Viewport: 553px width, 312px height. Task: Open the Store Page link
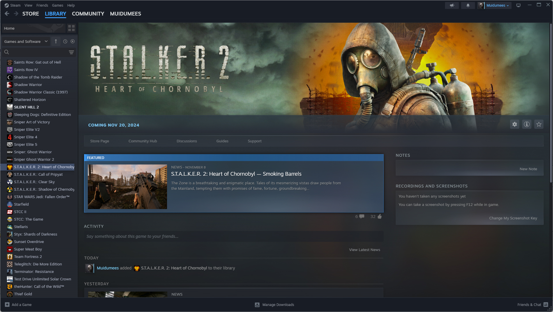100,141
